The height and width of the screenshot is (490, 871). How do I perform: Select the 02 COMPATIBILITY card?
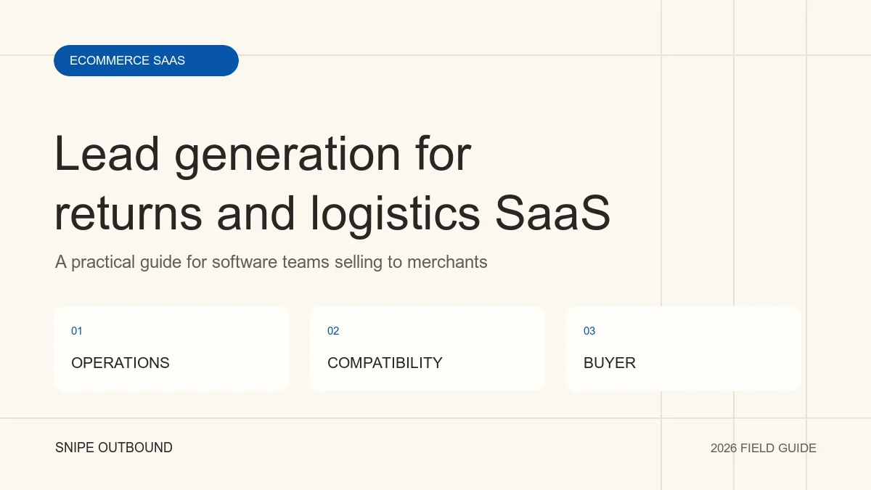[x=428, y=348]
